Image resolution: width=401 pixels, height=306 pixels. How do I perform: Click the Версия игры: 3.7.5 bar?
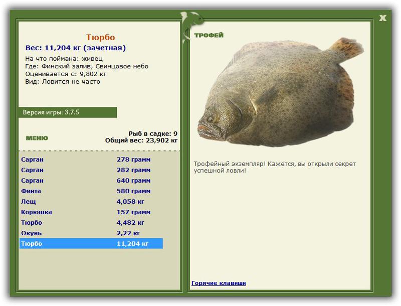(68, 112)
